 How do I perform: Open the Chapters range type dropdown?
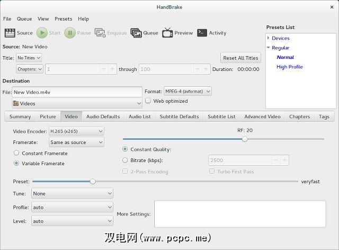point(30,69)
